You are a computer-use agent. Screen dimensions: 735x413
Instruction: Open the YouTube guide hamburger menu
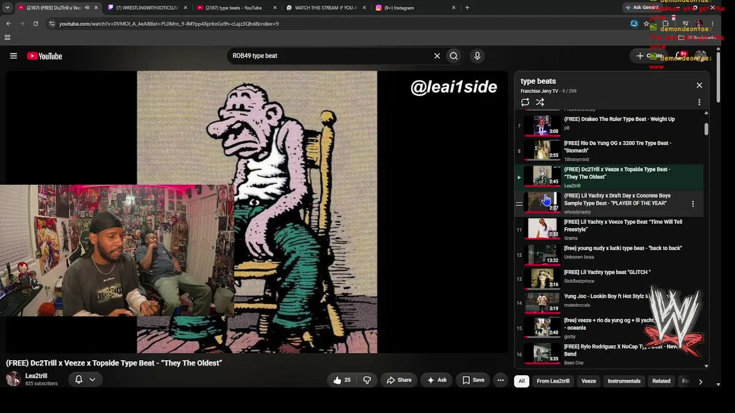coord(13,56)
